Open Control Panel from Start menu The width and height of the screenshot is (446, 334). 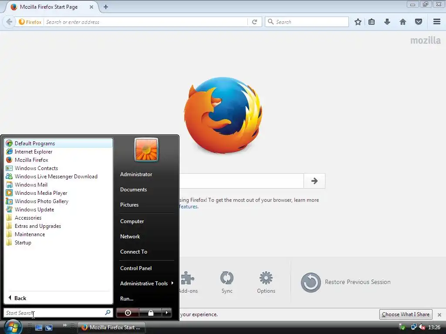(136, 268)
